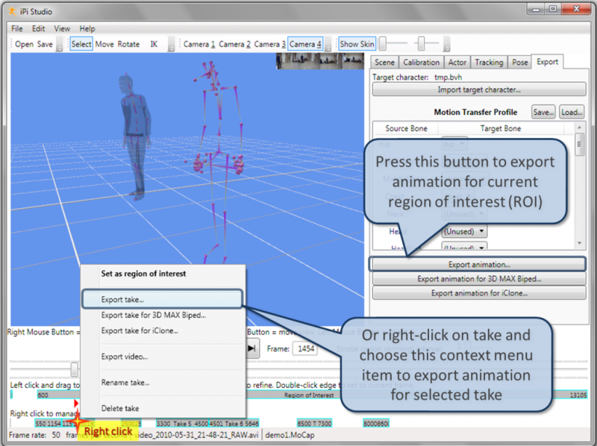The image size is (597, 446).
Task: Click the bone list scroll down arrow
Action: tap(580, 243)
